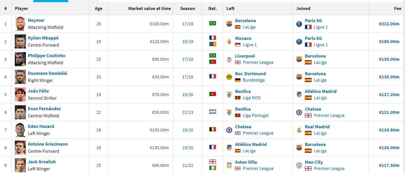Click the Liverpool club crest icon
The height and width of the screenshot is (173, 405).
pyautogui.click(x=229, y=59)
